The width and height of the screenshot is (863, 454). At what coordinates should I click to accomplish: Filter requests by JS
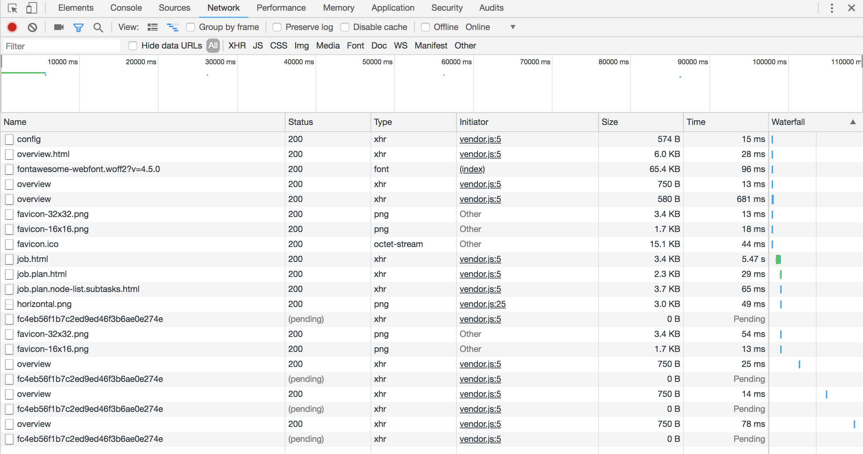pyautogui.click(x=258, y=46)
